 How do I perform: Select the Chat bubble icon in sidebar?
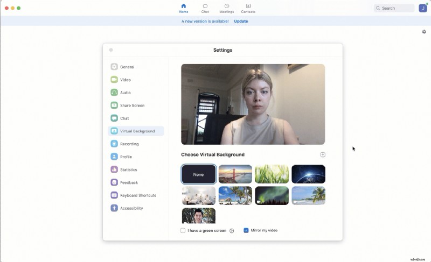tap(114, 118)
